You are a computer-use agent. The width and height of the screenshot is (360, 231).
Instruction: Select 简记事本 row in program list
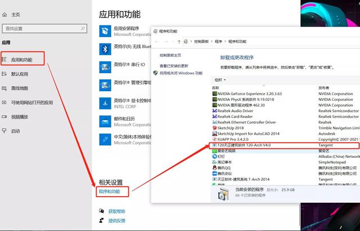point(286,162)
